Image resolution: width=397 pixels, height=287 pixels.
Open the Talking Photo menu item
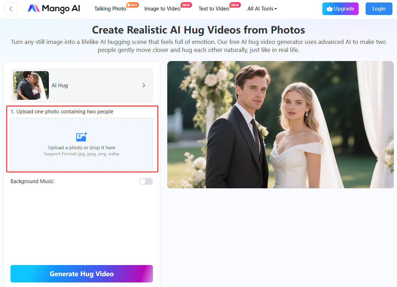click(x=110, y=9)
